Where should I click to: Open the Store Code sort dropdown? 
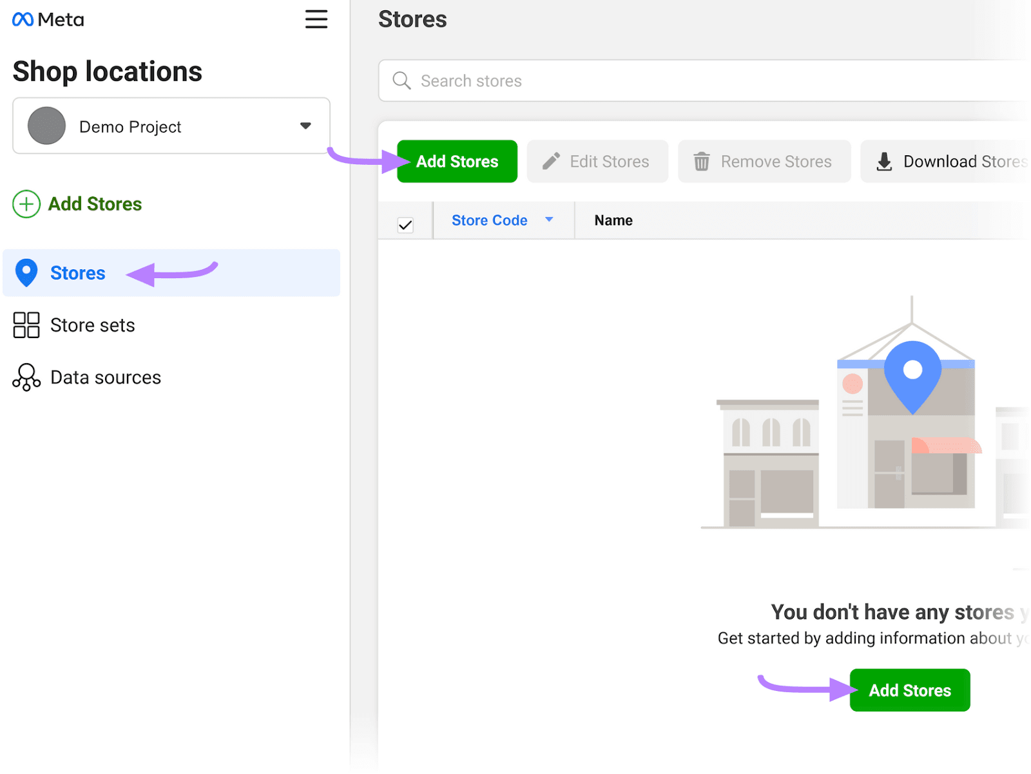549,220
